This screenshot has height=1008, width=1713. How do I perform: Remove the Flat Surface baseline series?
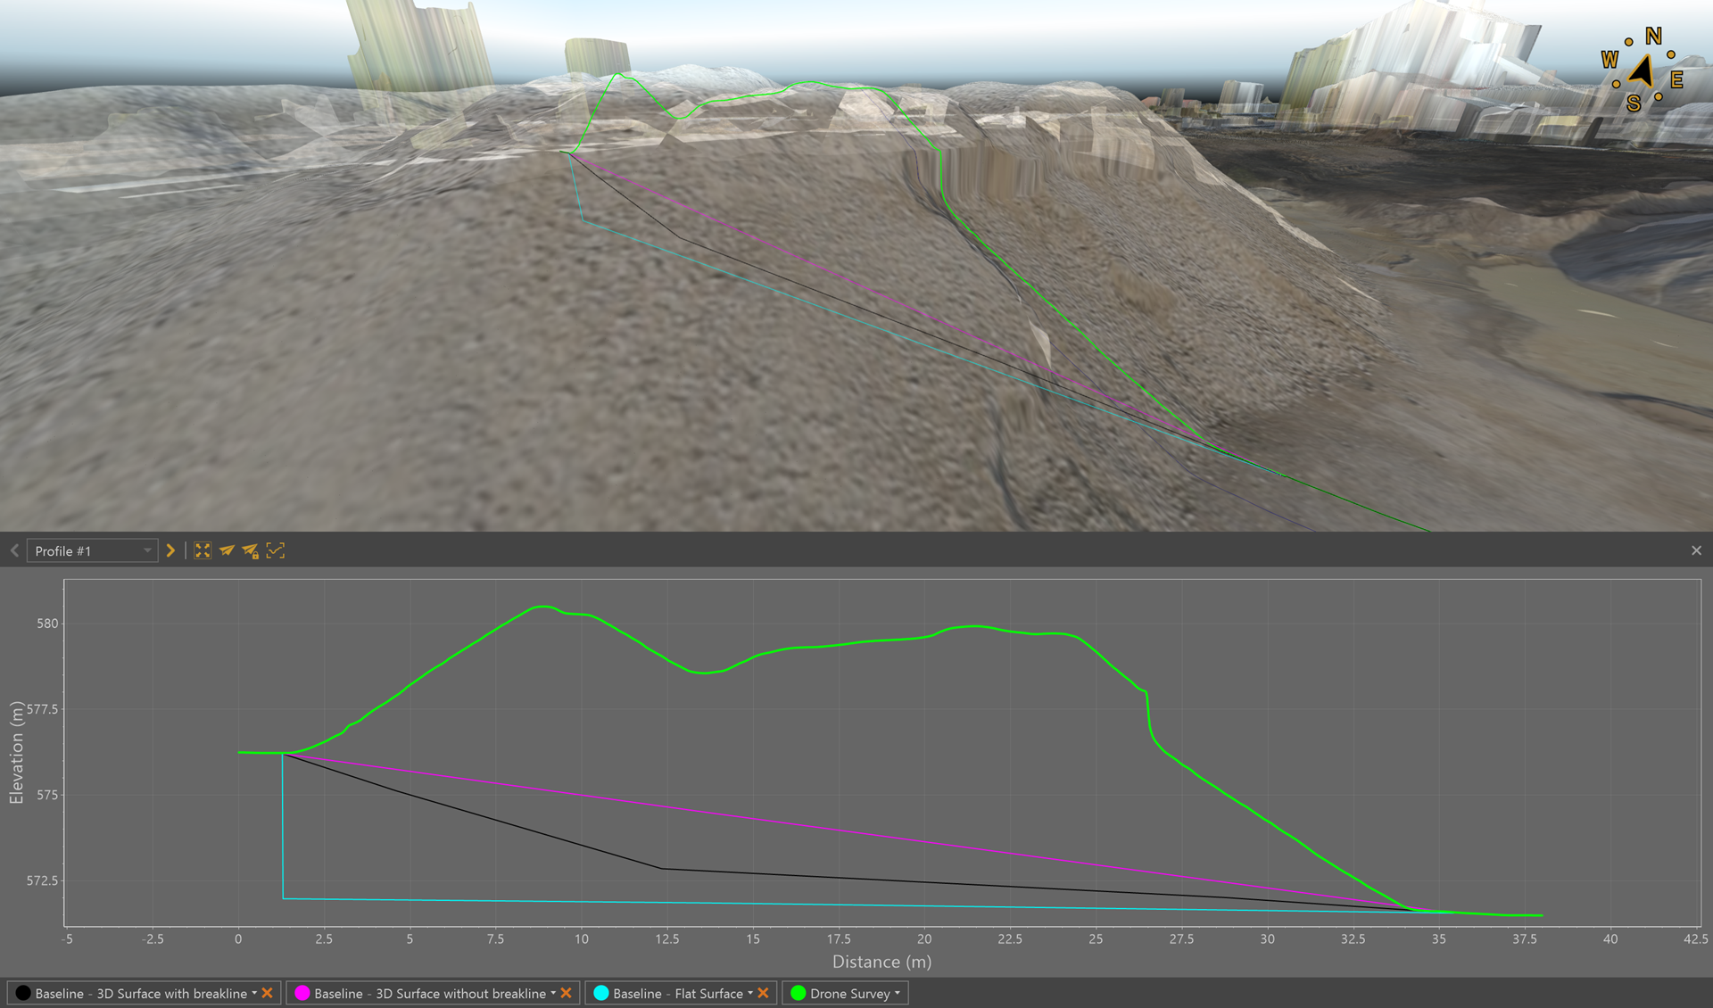[764, 993]
